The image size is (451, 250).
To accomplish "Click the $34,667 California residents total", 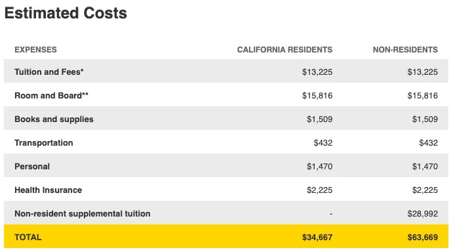I will (x=317, y=238).
